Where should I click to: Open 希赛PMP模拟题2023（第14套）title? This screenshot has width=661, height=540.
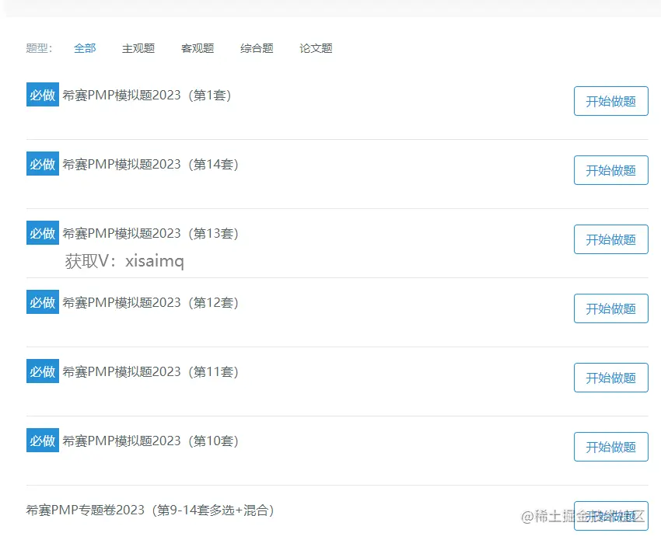(151, 164)
